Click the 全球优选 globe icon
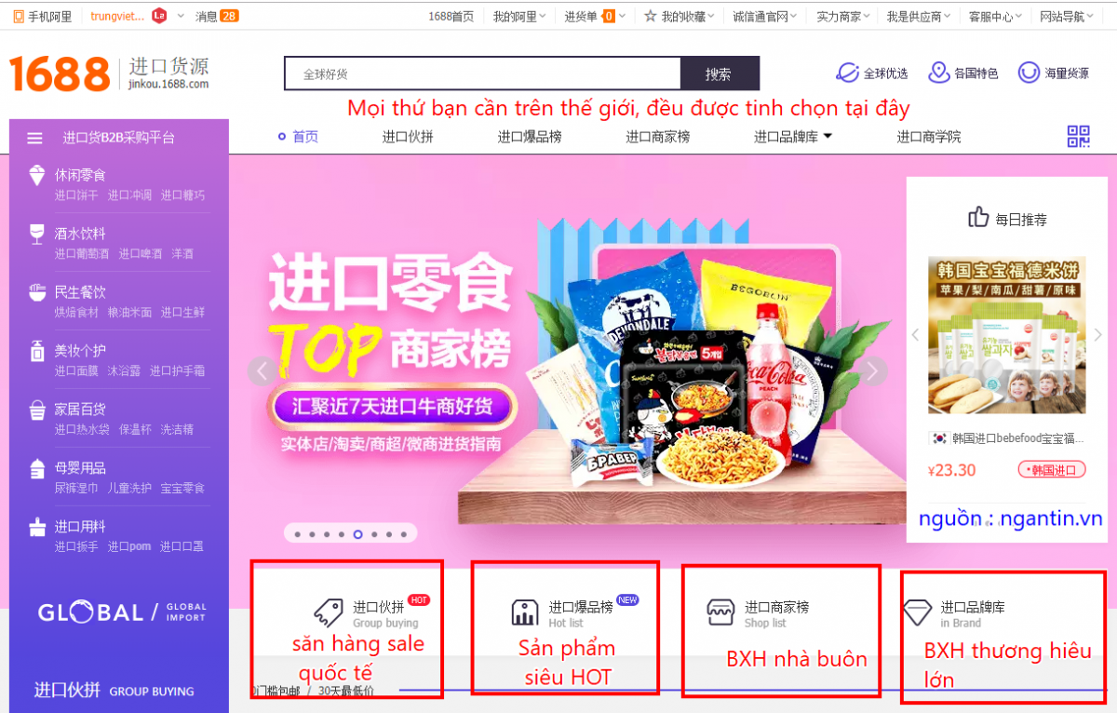This screenshot has width=1117, height=713. pos(847,73)
